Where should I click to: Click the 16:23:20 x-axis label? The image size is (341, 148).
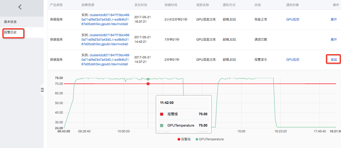[x=281, y=131]
